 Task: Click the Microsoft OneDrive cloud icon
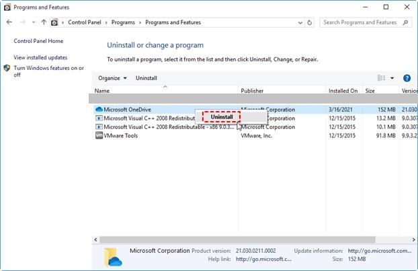point(99,109)
